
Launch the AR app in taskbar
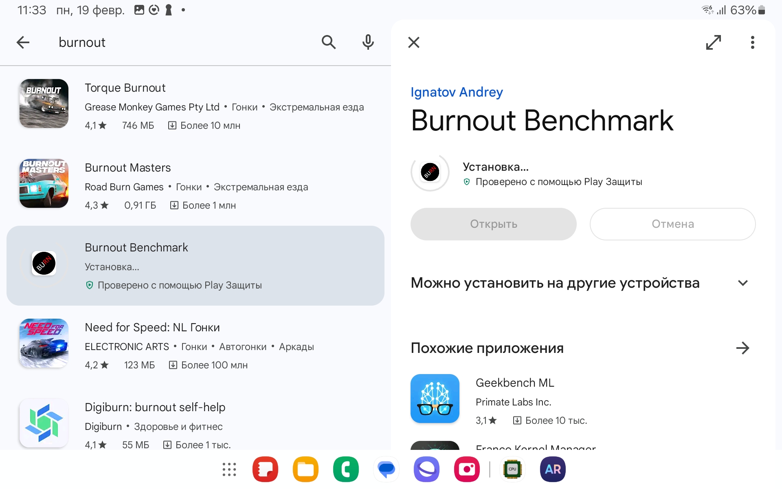click(x=553, y=469)
